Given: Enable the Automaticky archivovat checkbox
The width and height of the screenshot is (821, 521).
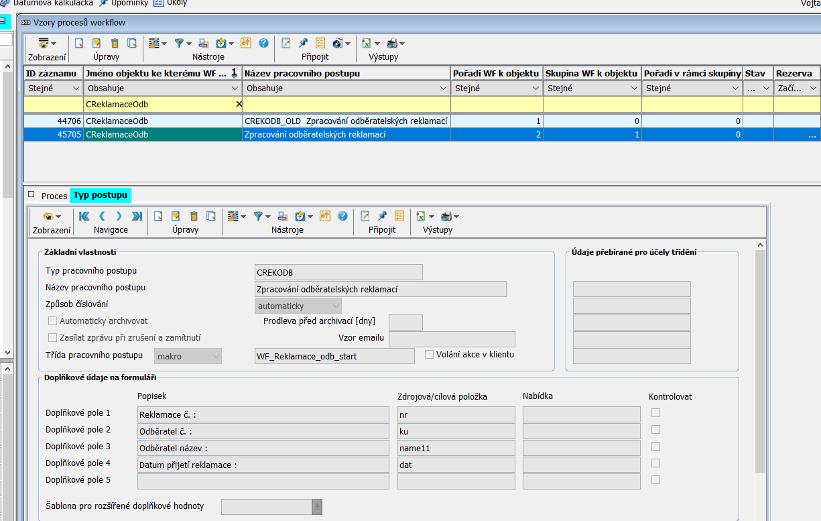Looking at the screenshot, I should tap(53, 321).
